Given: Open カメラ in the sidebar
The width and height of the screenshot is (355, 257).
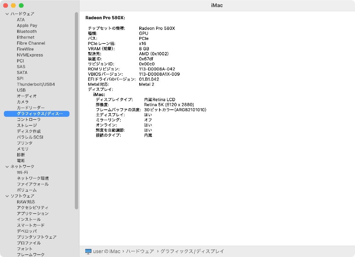Looking at the screenshot, I should 23,102.
